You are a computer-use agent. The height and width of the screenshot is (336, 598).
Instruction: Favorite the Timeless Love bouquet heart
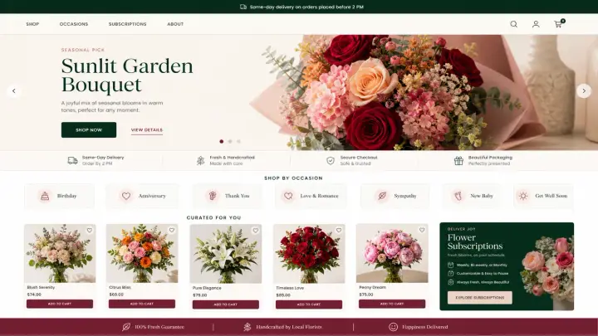339,230
